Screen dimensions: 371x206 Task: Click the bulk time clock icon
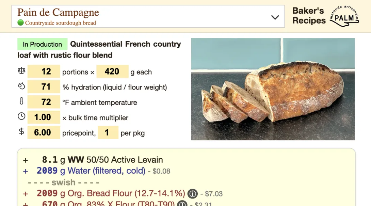[x=21, y=116]
